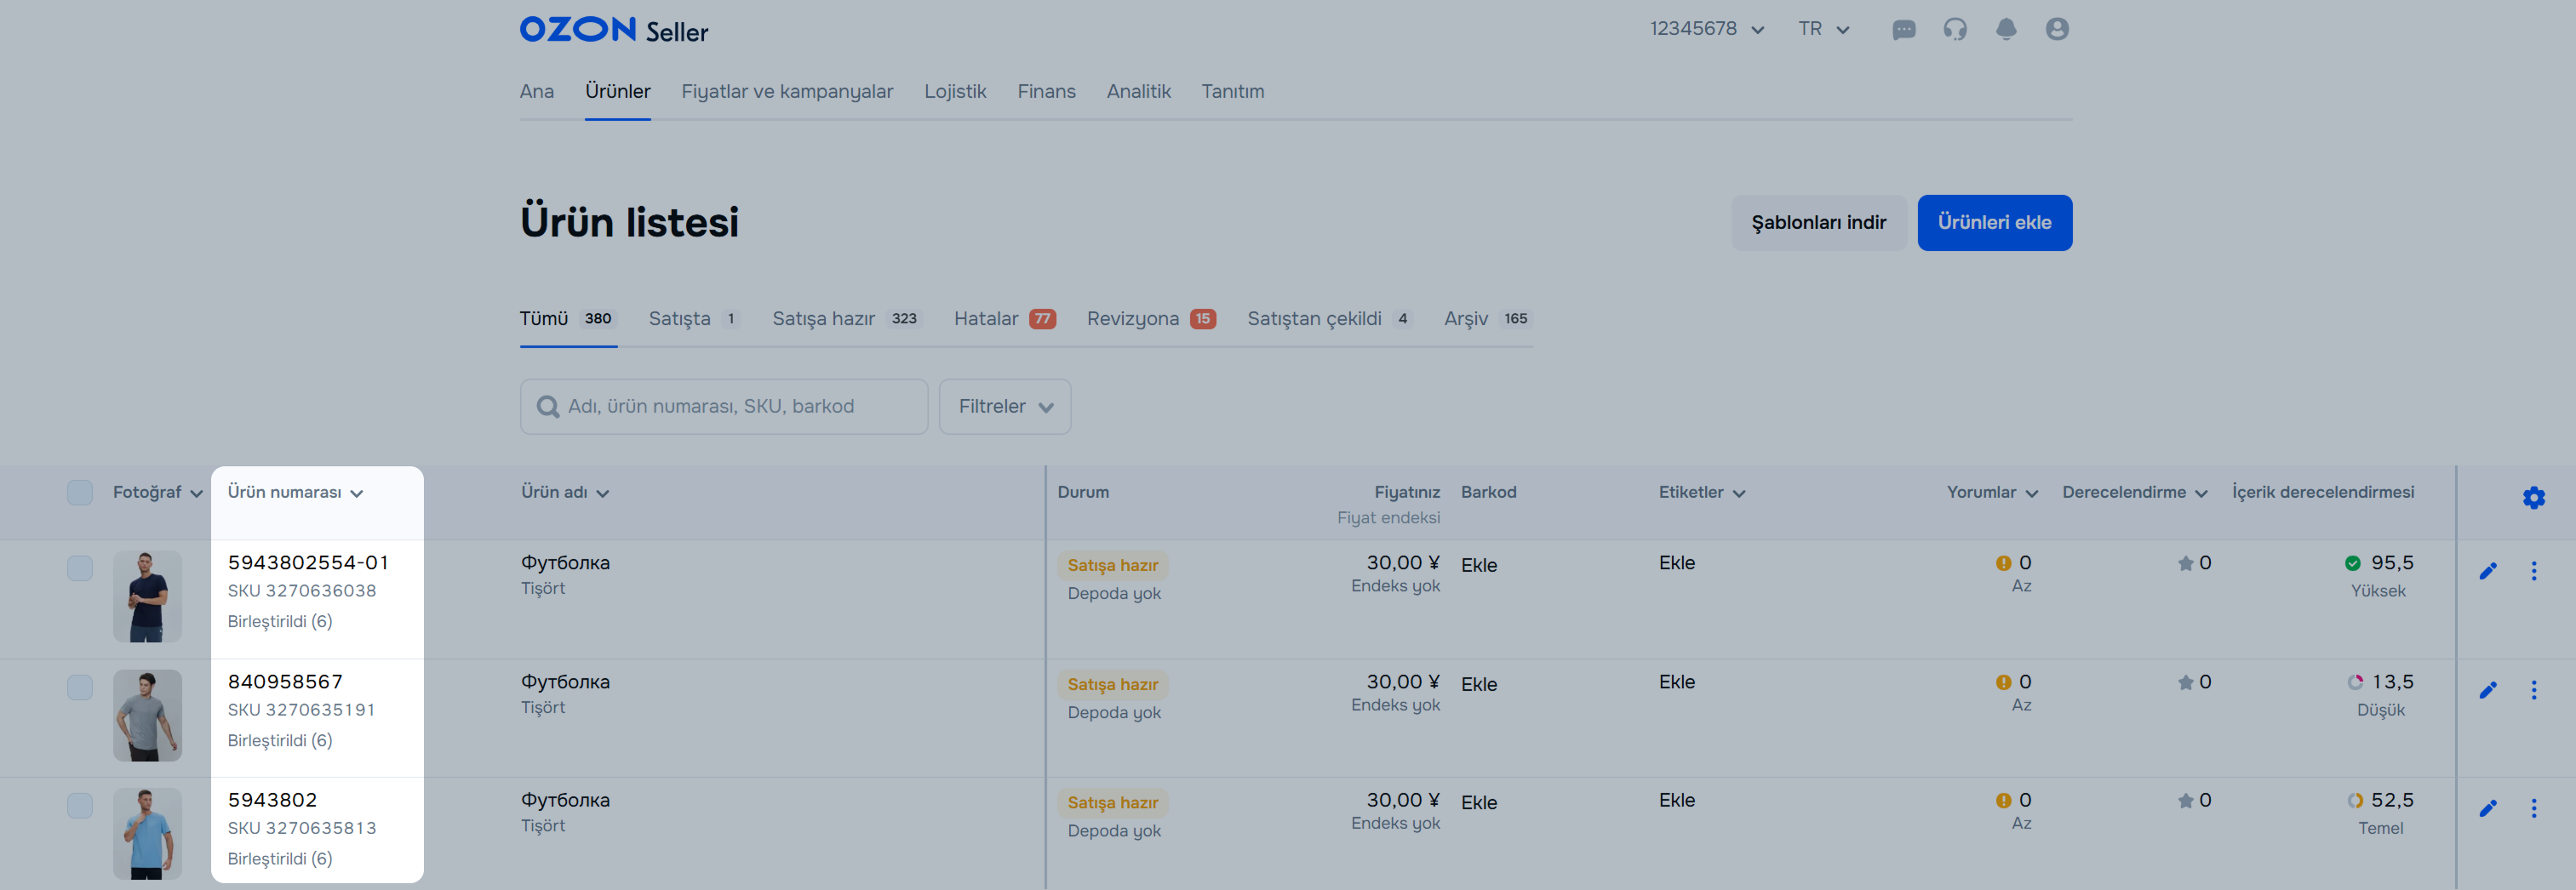Image resolution: width=2576 pixels, height=890 pixels.
Task: Open the user profile icon
Action: point(2056,30)
